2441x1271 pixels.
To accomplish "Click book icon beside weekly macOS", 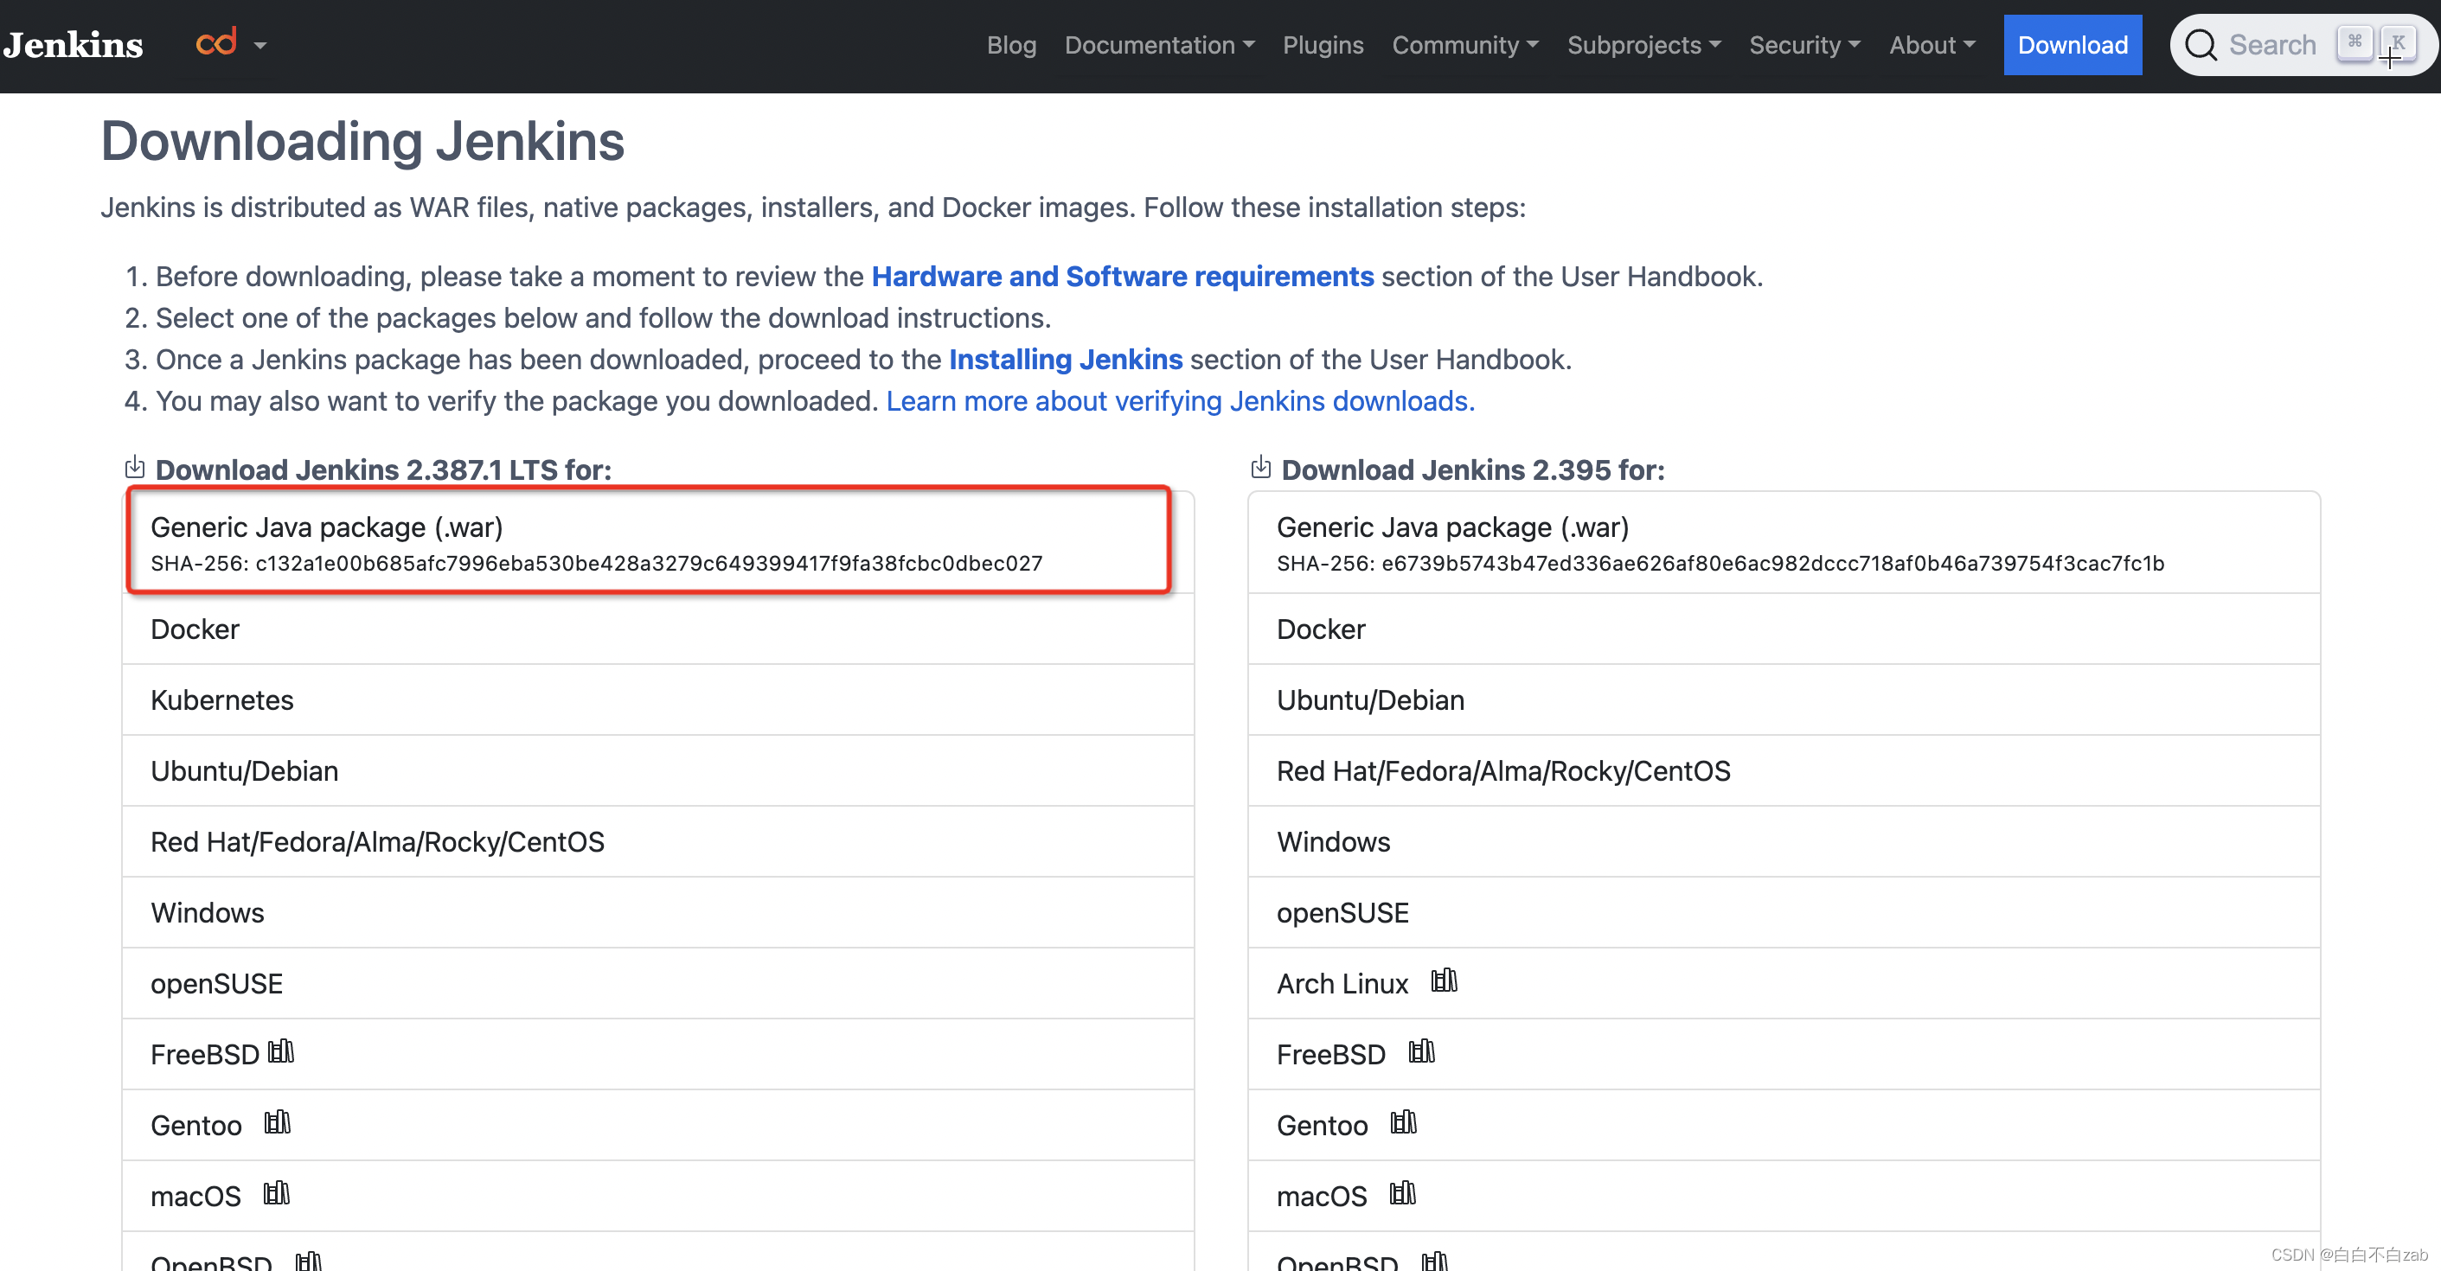I will click(x=1401, y=1194).
